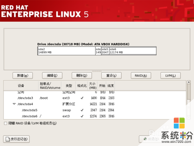Click the 结束 column header
This screenshot has height=146, width=194.
111,86
